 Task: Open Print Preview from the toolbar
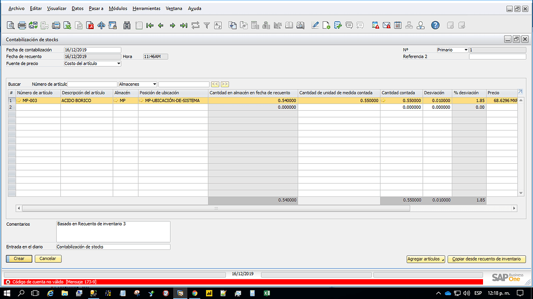[x=10, y=25]
